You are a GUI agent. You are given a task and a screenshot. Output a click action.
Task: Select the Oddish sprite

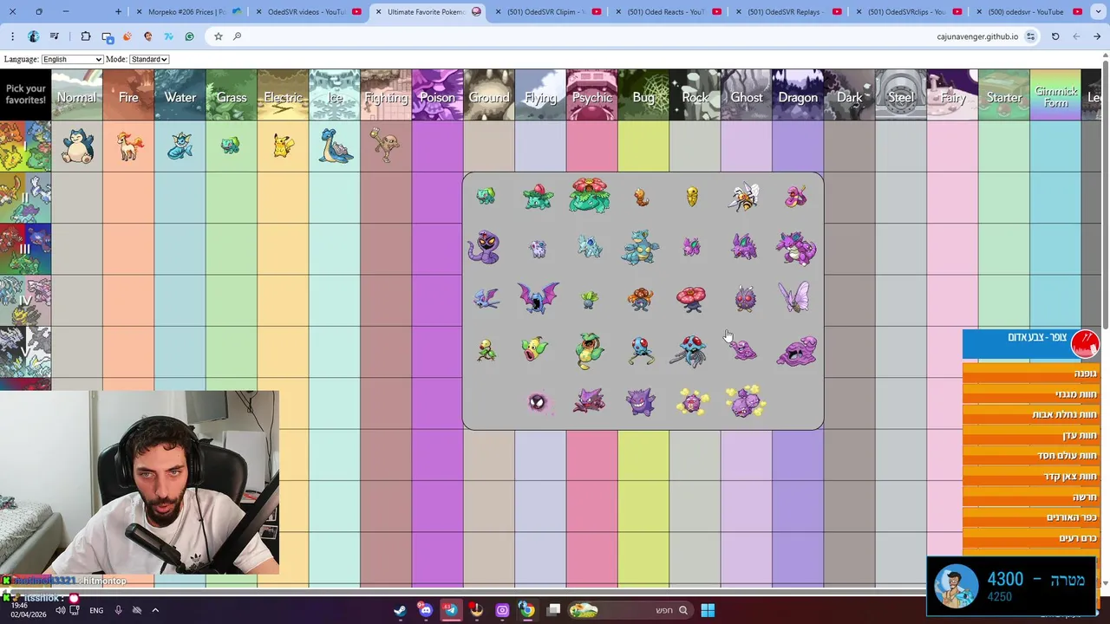(590, 300)
